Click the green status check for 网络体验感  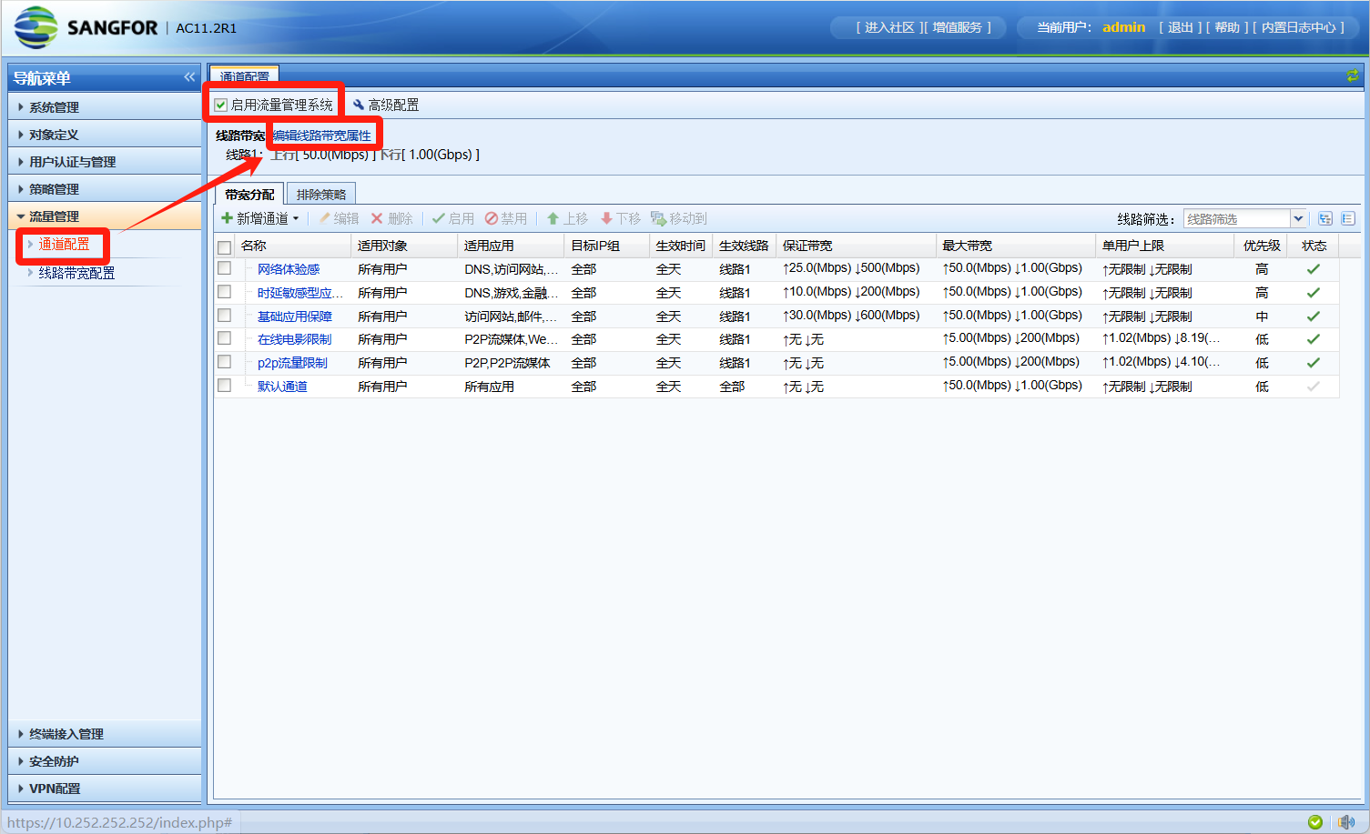(x=1313, y=269)
